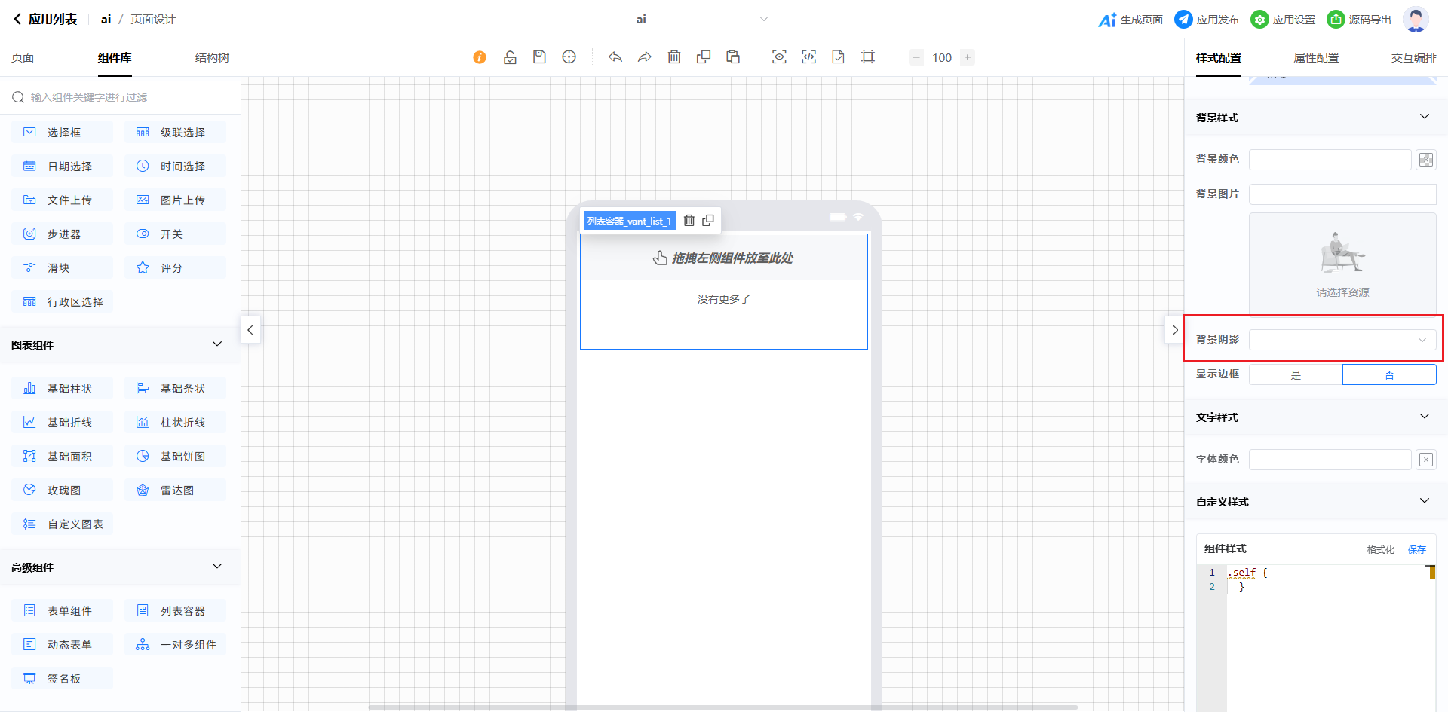1448x712 pixels.
Task: Click the orange info icon
Action: coord(480,57)
